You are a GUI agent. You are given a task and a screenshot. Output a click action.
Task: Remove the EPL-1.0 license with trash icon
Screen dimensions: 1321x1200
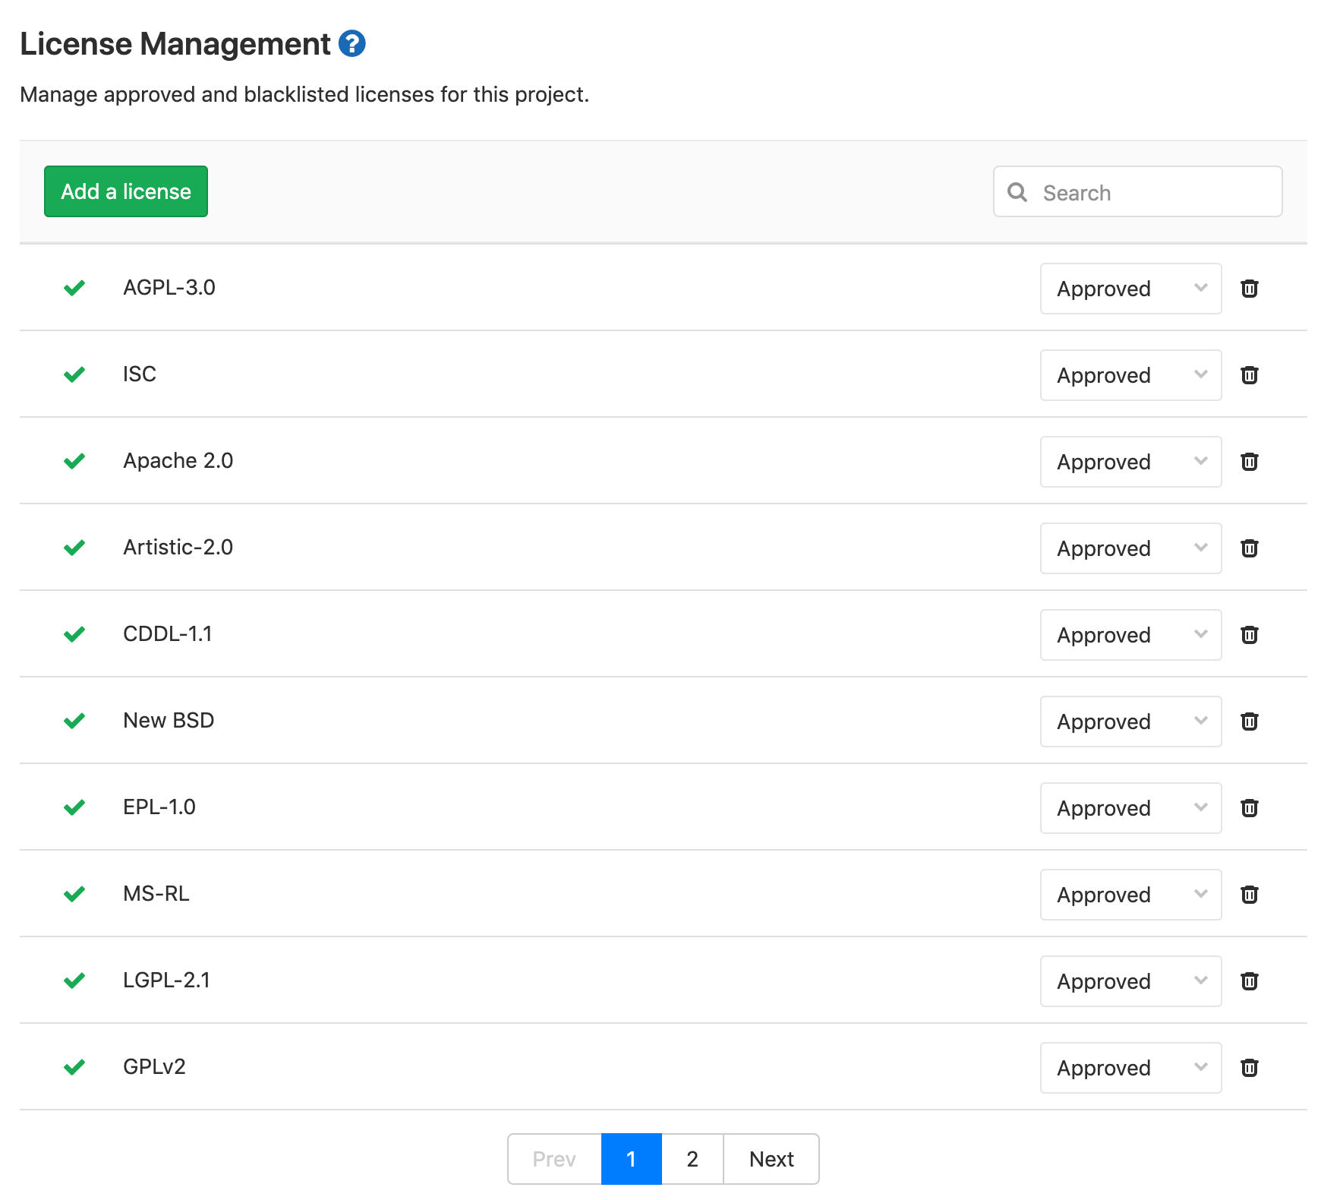tap(1249, 808)
